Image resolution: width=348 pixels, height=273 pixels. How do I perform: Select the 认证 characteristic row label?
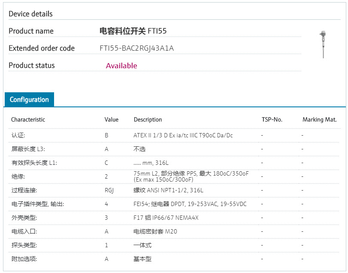click(18, 135)
